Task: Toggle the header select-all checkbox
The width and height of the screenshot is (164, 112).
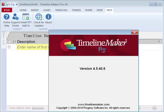Action: pyautogui.click(x=9, y=42)
